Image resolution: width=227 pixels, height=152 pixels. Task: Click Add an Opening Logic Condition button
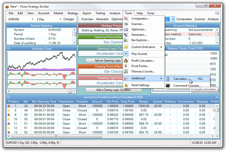104,61
